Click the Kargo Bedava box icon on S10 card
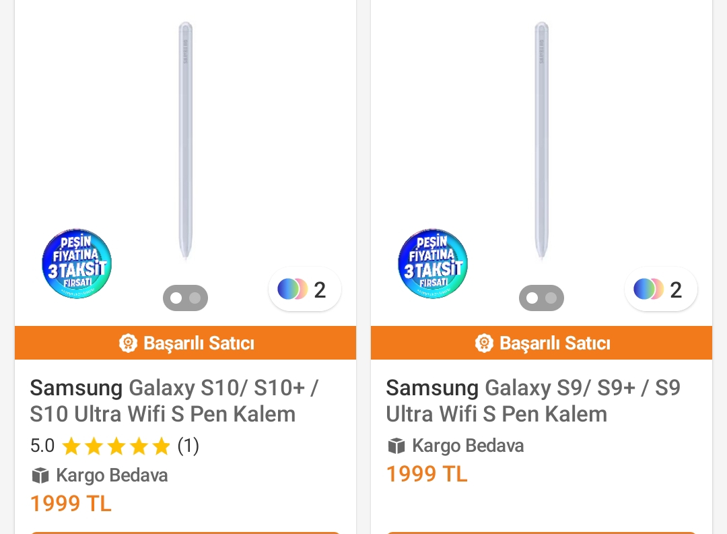Screen dimensions: 727x534 (40, 475)
